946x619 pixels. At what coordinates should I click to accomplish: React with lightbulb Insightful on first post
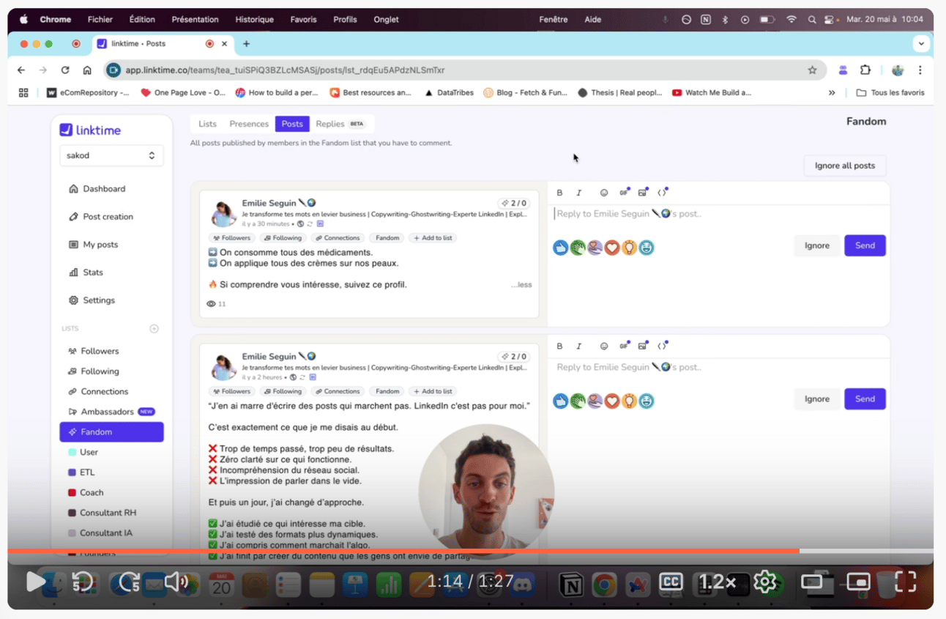pos(629,248)
